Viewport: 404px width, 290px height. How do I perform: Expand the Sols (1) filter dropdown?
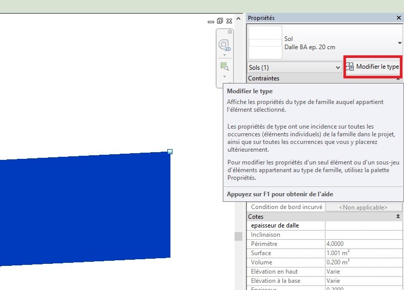tap(337, 68)
